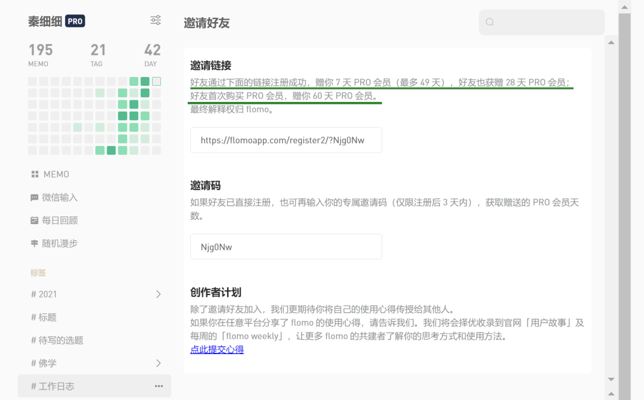The image size is (644, 400).
Task: Click the invite link URL field
Action: click(x=286, y=140)
